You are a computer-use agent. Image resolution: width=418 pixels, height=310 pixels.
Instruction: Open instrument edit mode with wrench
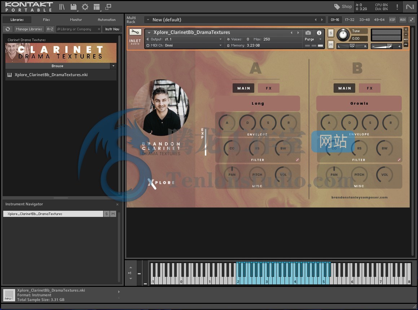(135, 32)
